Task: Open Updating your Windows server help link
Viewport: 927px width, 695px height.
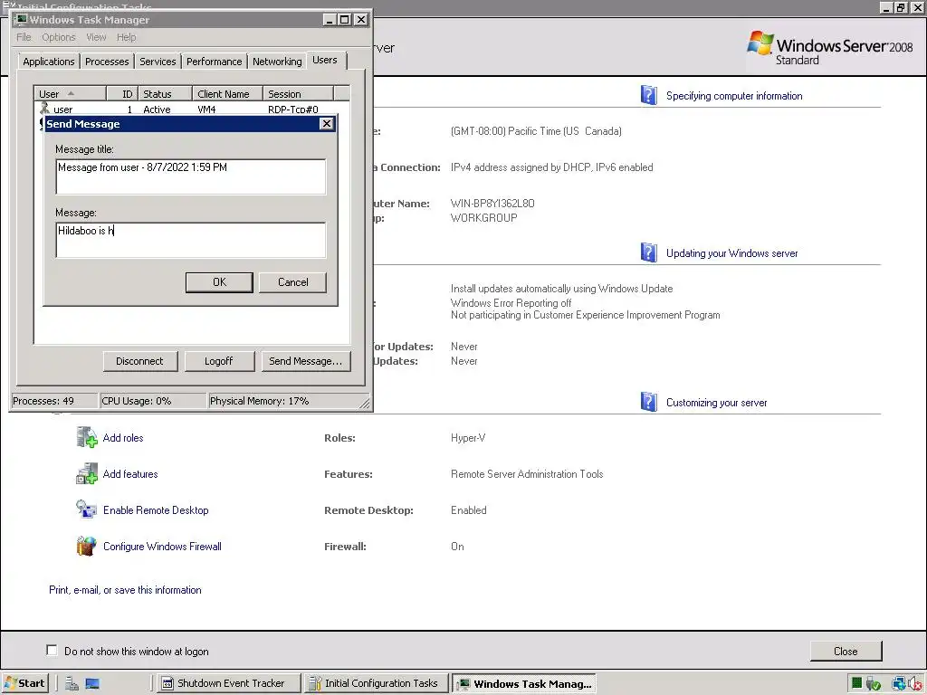Action: [x=731, y=253]
